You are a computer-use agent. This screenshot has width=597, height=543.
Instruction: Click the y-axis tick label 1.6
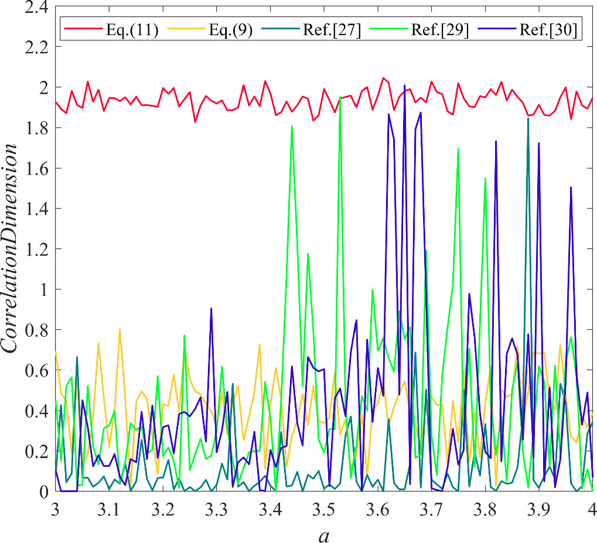pos(37,168)
